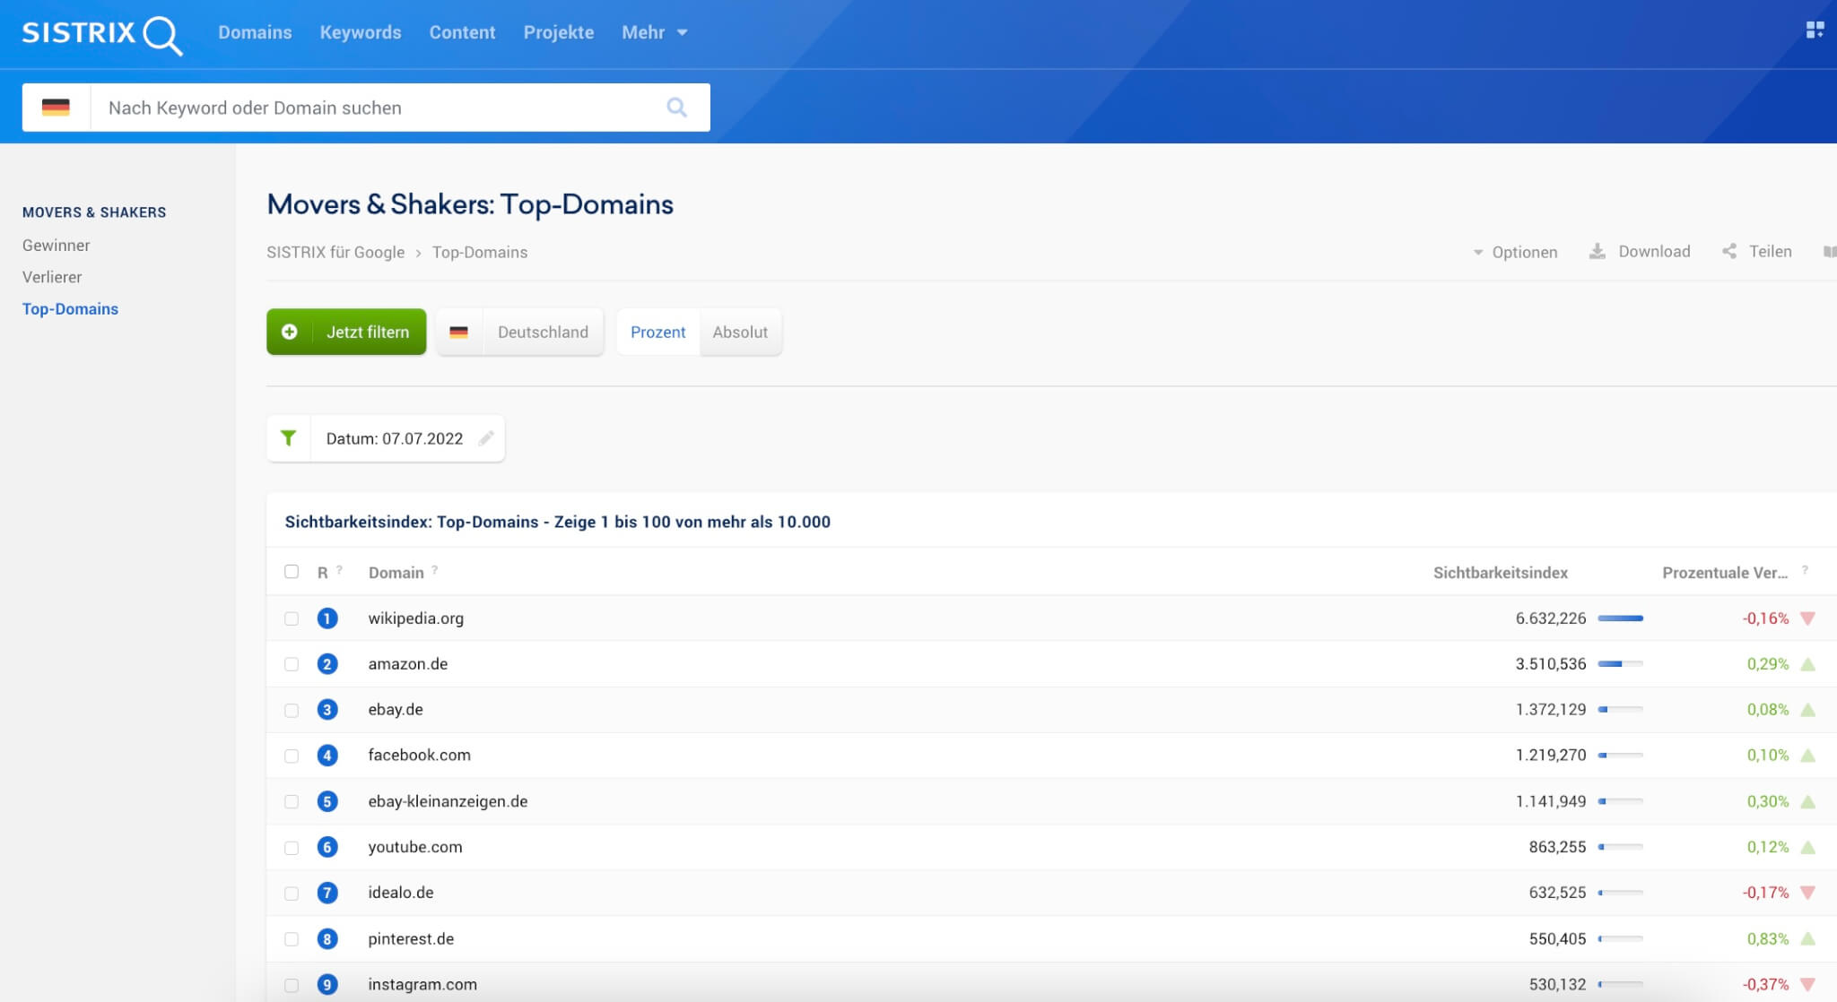Toggle the select-all checkbox in table header

pos(292,572)
